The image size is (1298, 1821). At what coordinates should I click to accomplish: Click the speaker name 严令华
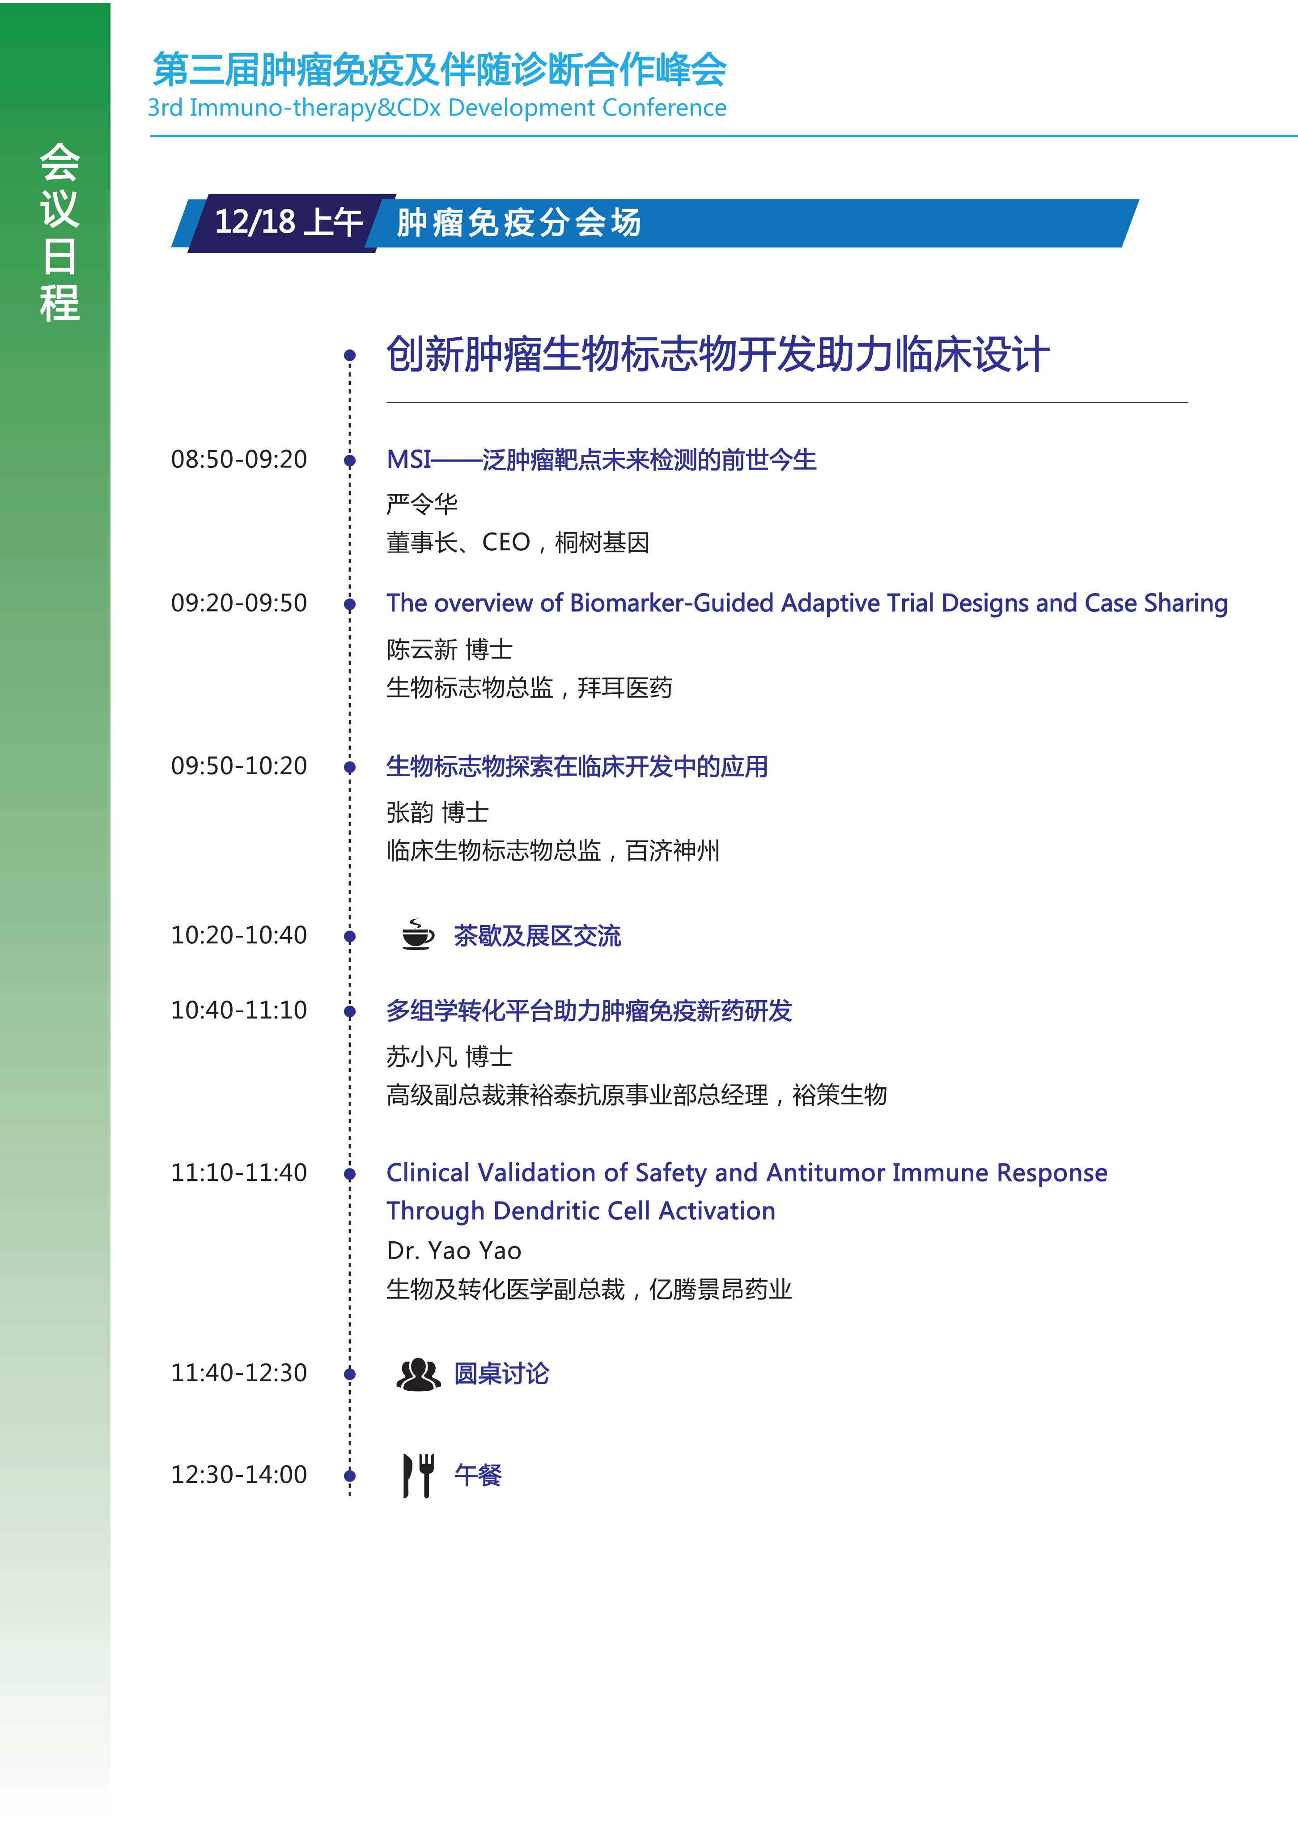tap(422, 504)
